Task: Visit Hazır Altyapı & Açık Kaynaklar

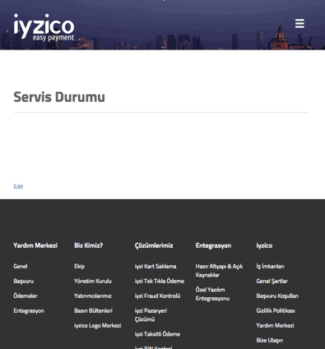Action: [219, 271]
